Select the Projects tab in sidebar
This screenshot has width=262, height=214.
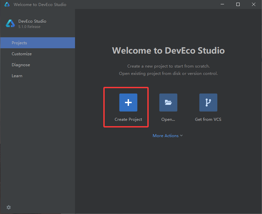tap(38, 43)
